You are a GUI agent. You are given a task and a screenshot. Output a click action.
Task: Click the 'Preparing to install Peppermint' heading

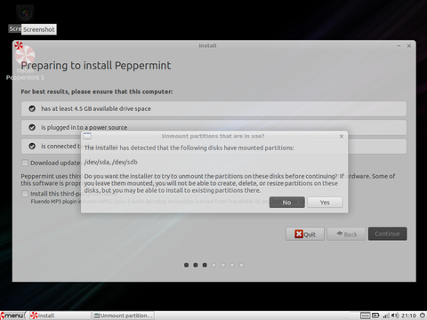click(x=96, y=66)
